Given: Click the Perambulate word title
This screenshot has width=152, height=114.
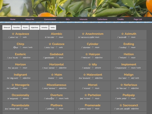Looking at the screenshot, I should click(20, 105).
